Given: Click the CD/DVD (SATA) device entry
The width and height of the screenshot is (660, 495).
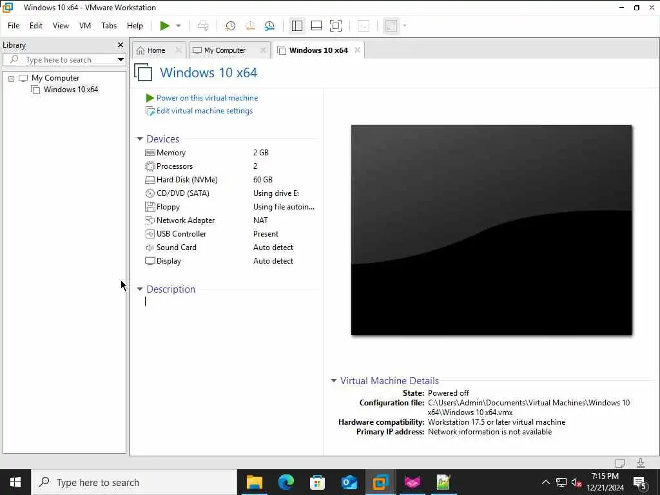Looking at the screenshot, I should [x=182, y=193].
